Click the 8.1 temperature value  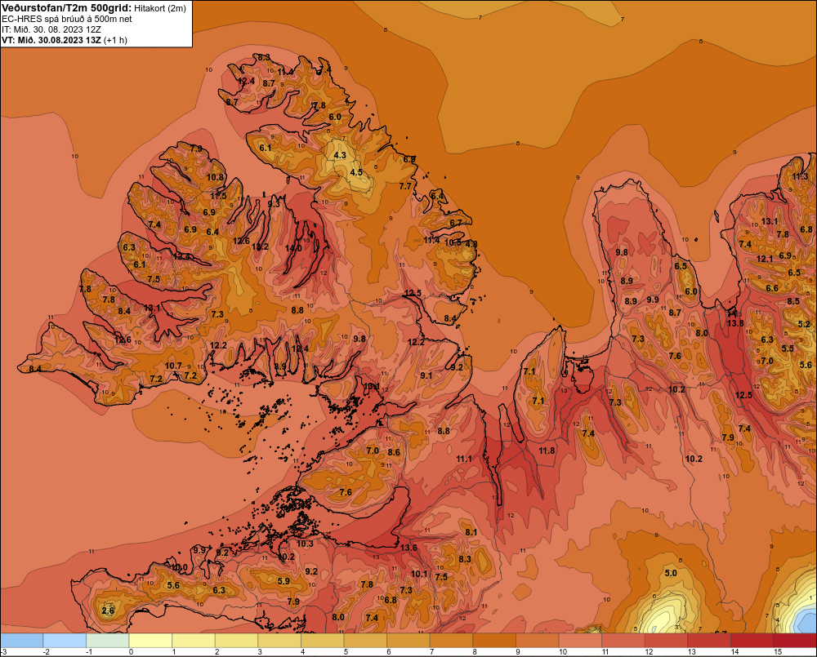(x=471, y=532)
